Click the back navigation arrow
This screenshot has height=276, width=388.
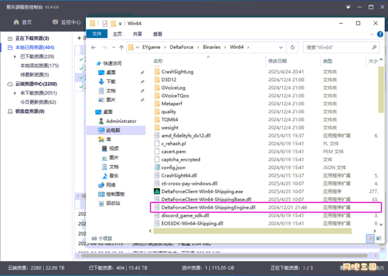tap(94, 47)
